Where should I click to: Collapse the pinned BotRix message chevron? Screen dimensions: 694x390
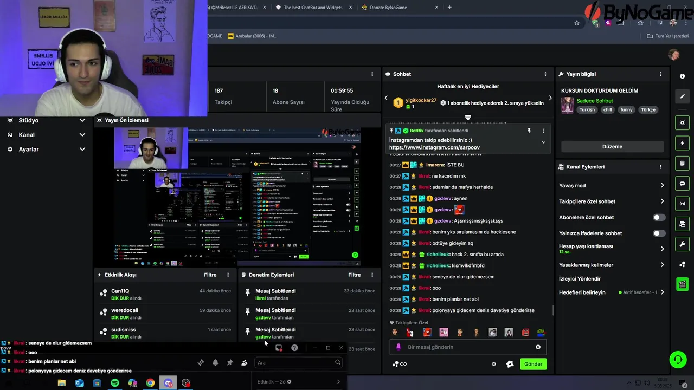543,142
